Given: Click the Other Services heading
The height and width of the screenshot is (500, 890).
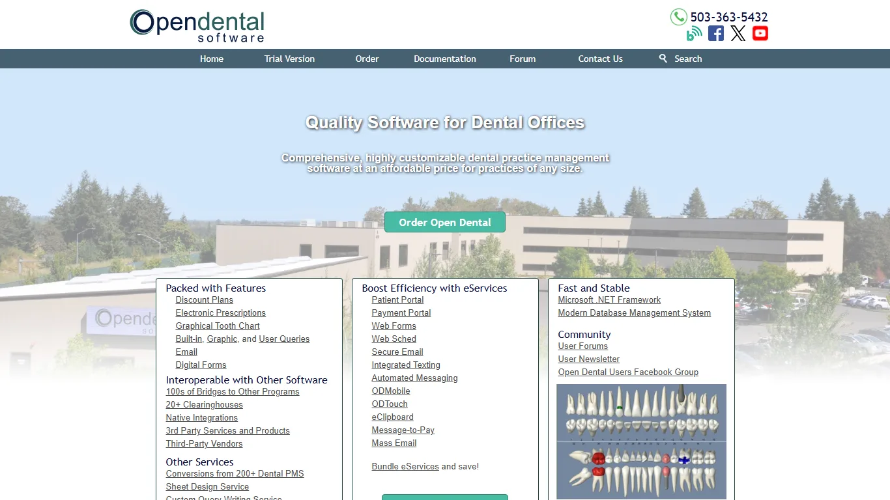Looking at the screenshot, I should pos(199,462).
